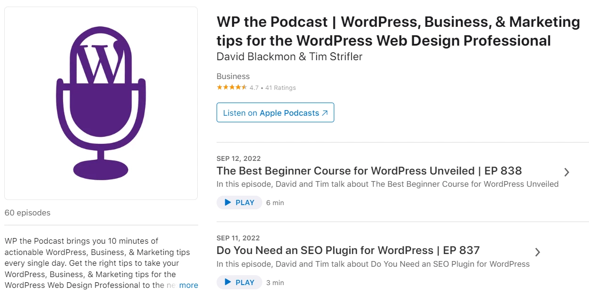Click author names David Blackmon & Tim Strifler

pyautogui.click(x=289, y=56)
